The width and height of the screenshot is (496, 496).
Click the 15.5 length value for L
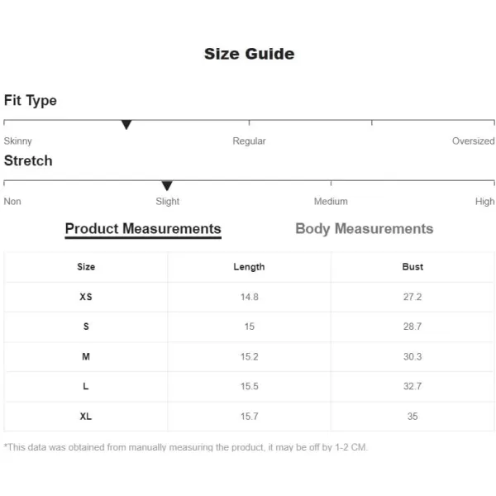pyautogui.click(x=250, y=387)
